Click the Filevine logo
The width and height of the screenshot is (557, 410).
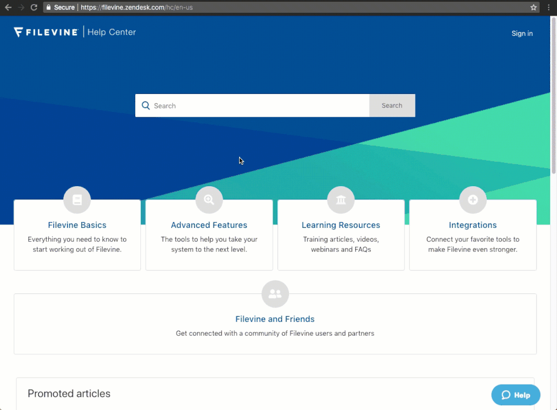click(x=46, y=32)
